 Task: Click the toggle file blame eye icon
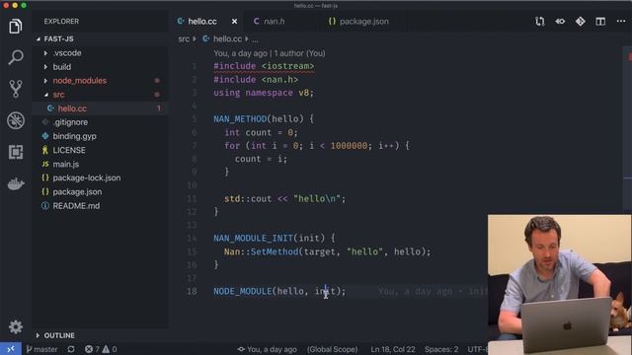560,22
